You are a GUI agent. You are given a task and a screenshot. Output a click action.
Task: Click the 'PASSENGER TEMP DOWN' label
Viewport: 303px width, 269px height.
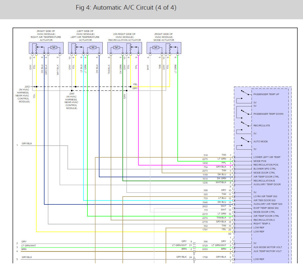tap(268, 114)
